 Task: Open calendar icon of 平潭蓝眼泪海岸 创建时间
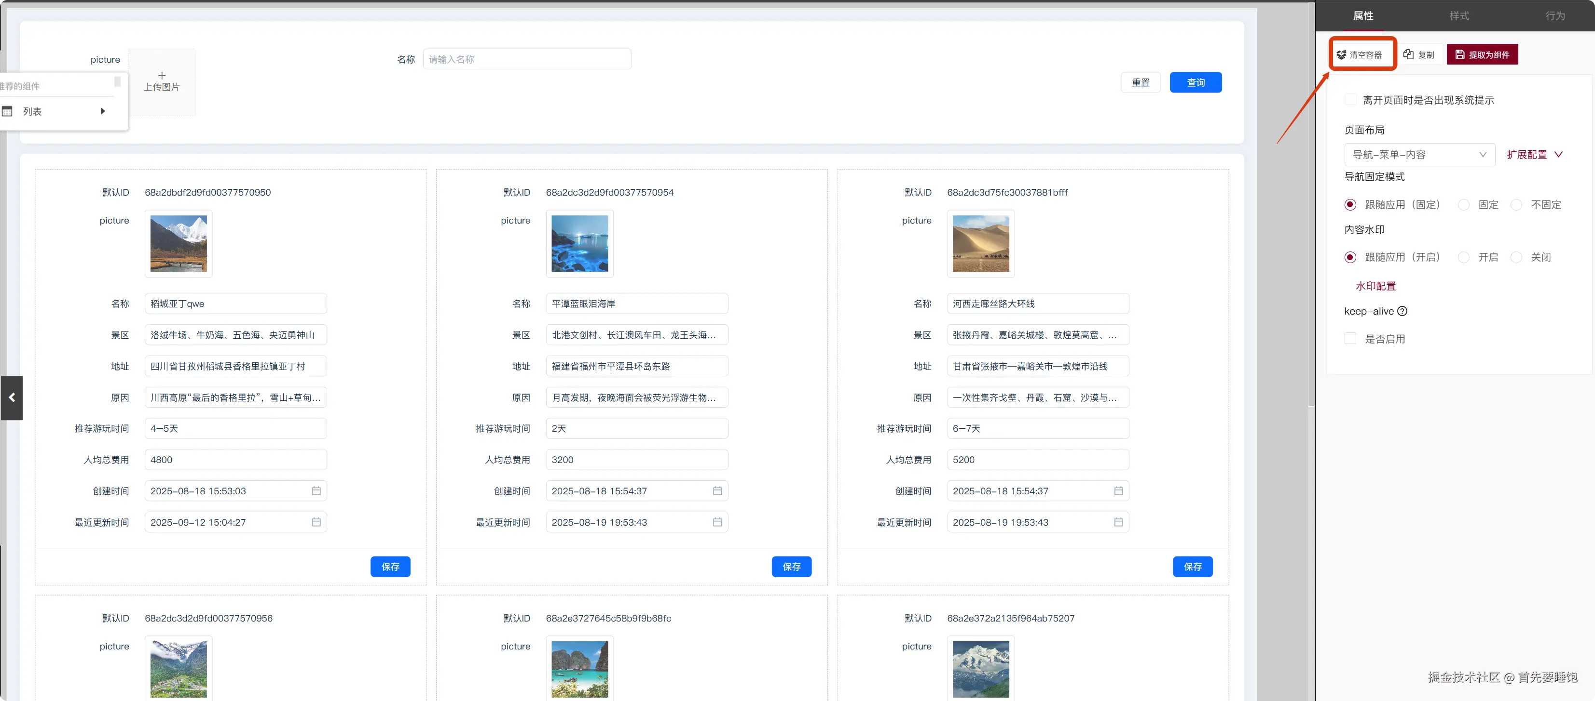(717, 491)
